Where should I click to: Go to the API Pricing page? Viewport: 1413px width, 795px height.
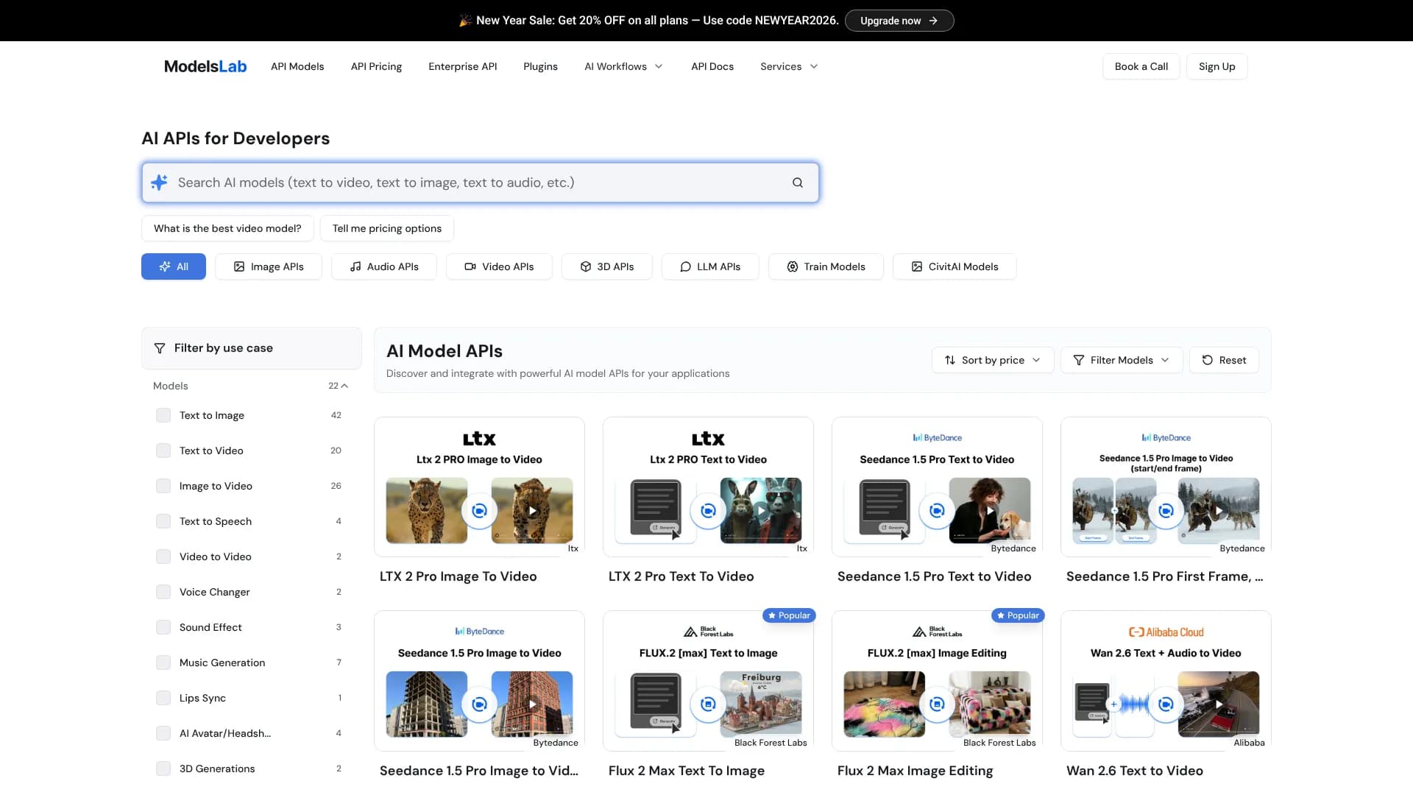point(376,66)
